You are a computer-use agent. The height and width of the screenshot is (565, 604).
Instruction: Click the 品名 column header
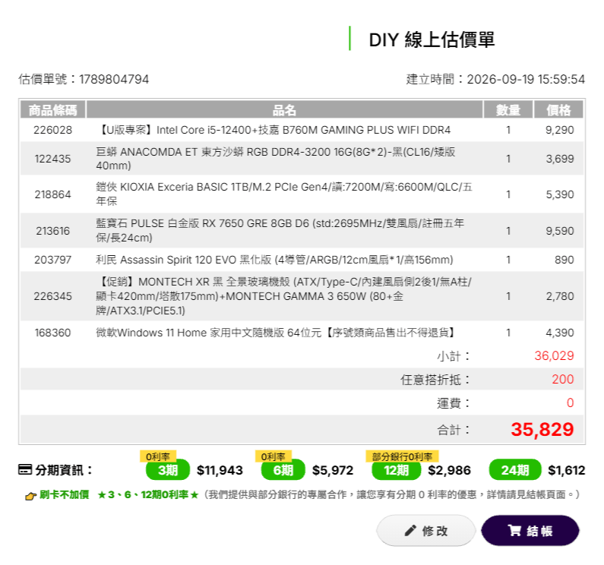[284, 110]
